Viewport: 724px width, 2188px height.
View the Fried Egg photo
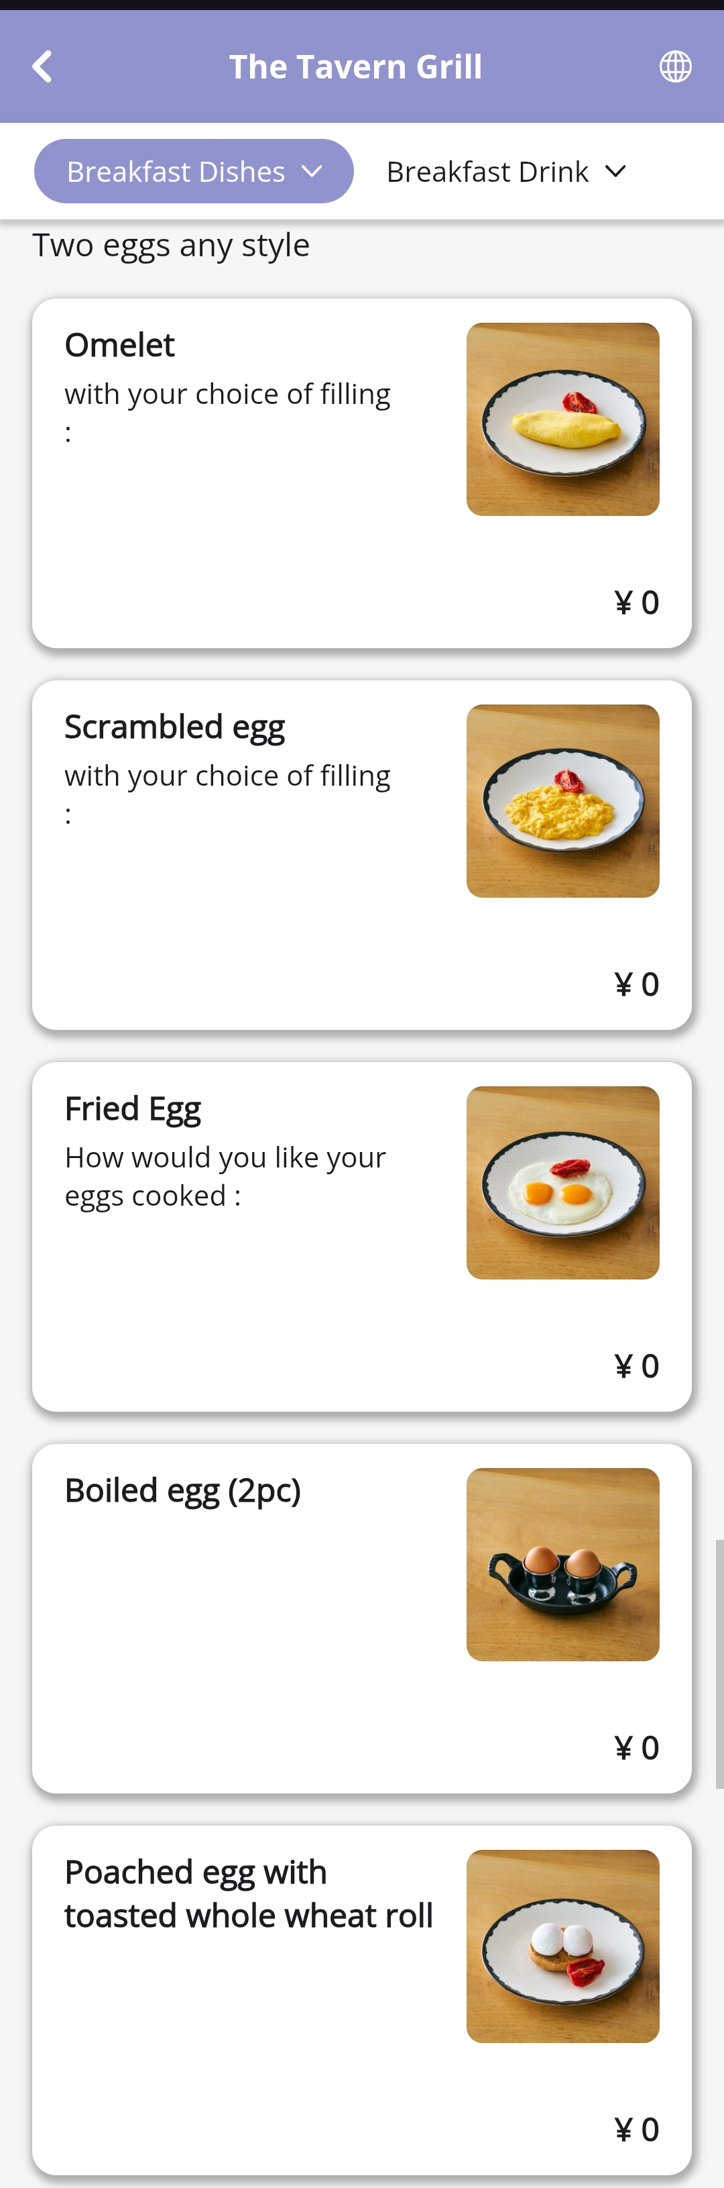[562, 1182]
